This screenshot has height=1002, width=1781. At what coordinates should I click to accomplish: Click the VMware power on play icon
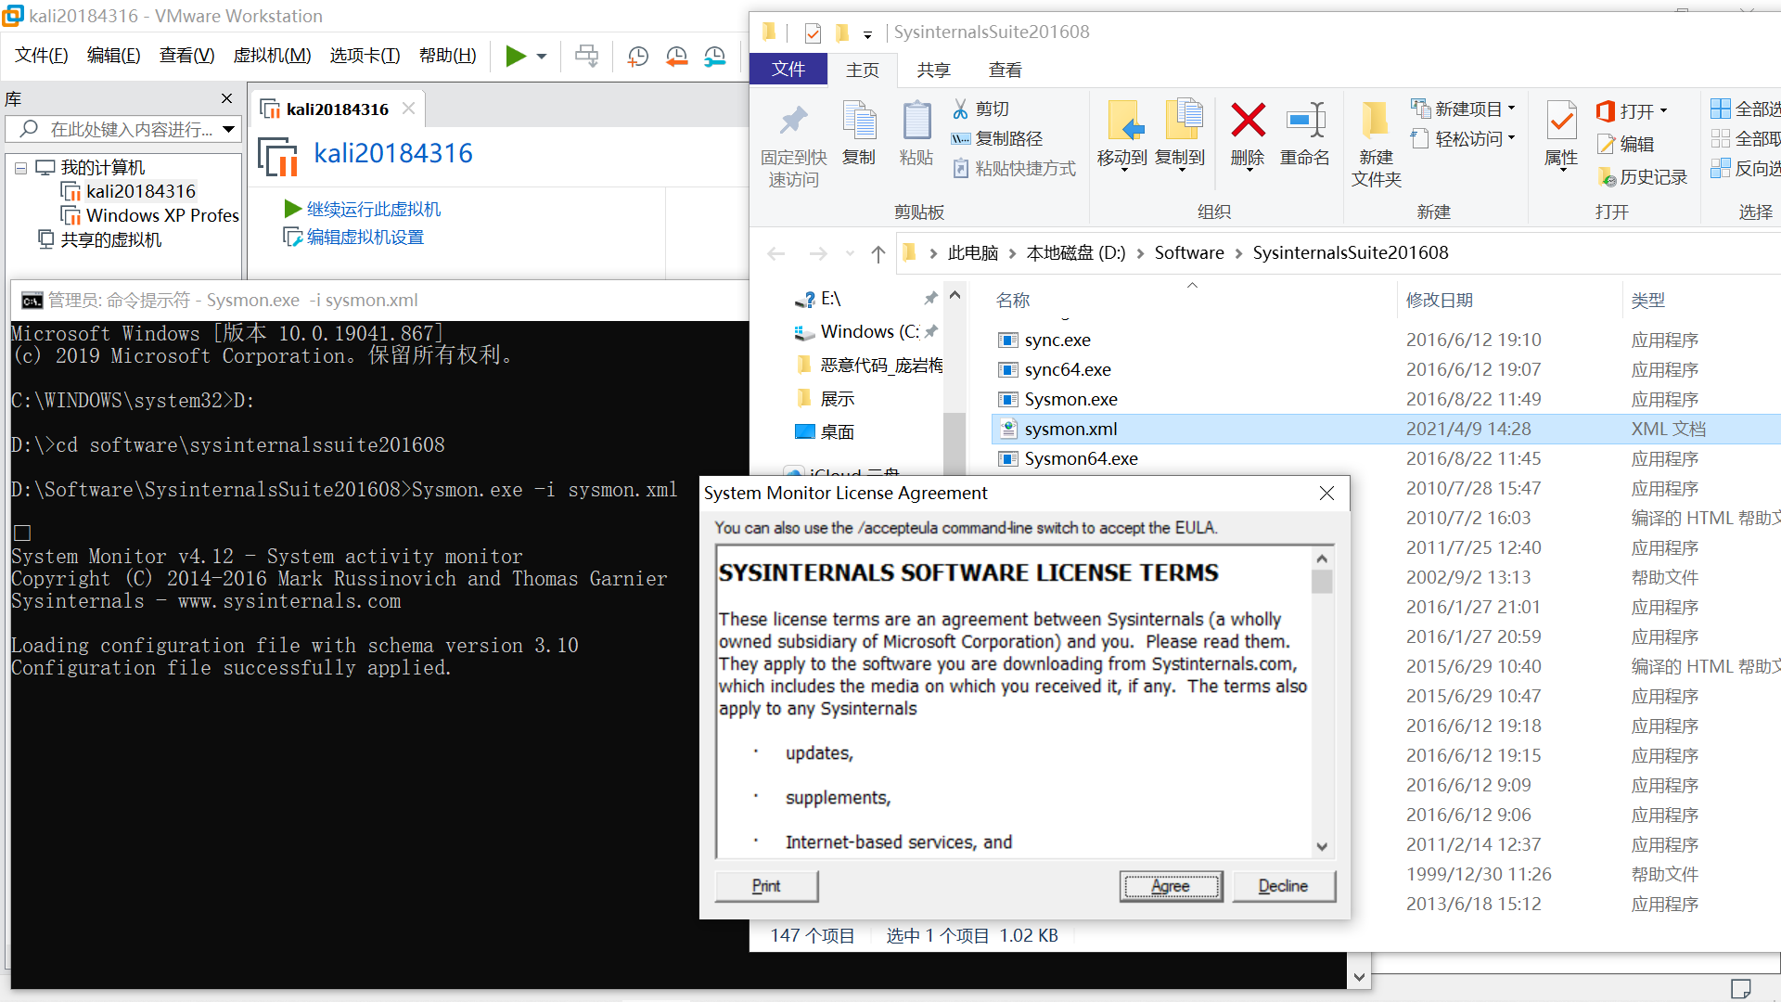click(x=515, y=56)
